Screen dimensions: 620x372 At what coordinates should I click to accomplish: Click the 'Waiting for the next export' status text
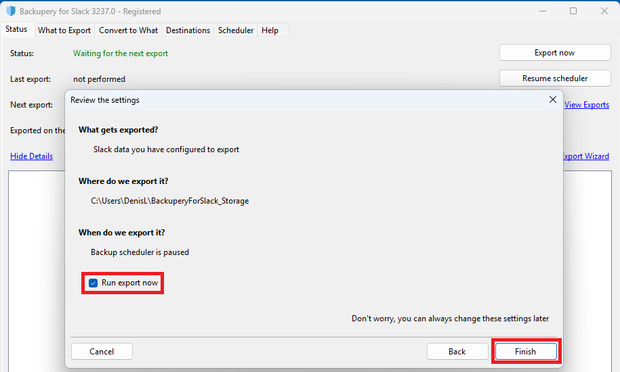coord(121,53)
